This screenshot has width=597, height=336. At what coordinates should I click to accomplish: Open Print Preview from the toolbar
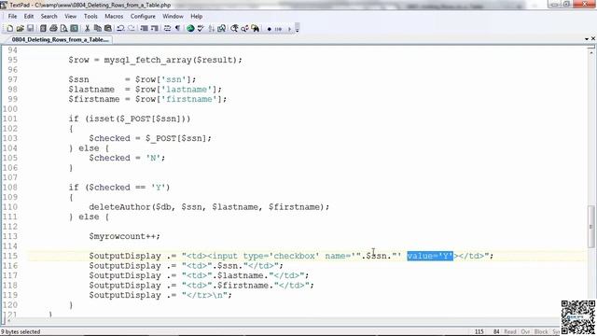[x=63, y=29]
